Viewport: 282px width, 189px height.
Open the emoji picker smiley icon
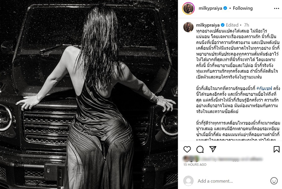pyautogui.click(x=274, y=181)
